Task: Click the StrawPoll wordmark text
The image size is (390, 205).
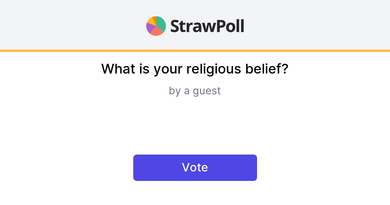Action: click(x=207, y=26)
